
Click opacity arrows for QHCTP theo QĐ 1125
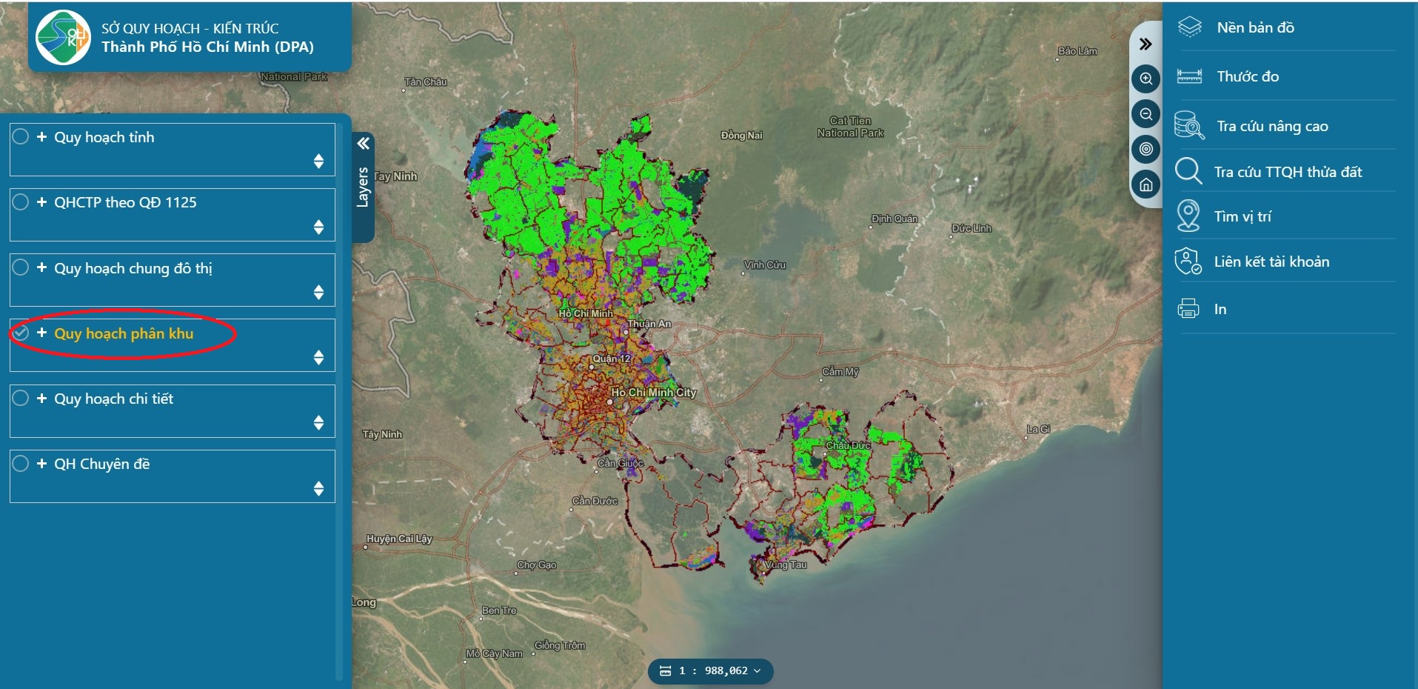(318, 227)
